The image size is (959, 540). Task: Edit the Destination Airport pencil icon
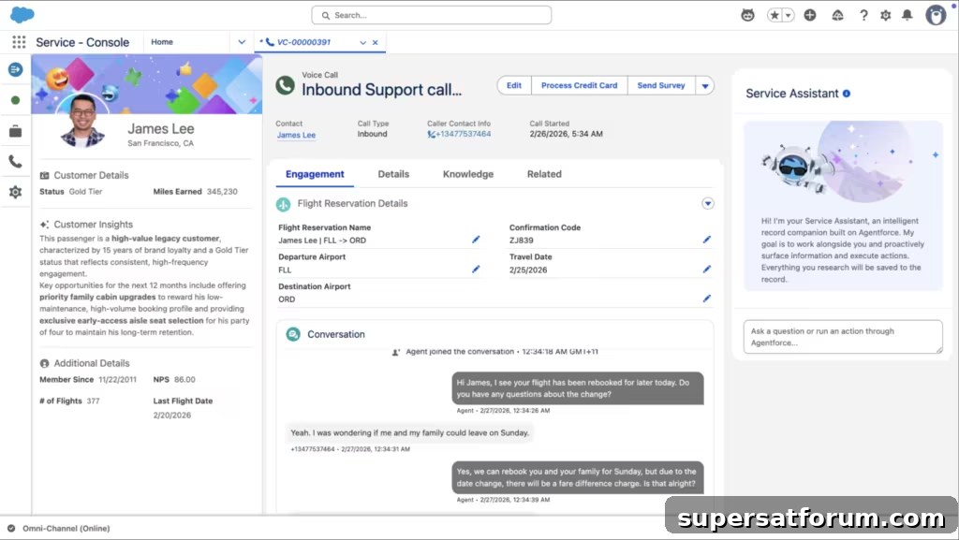[x=706, y=299]
